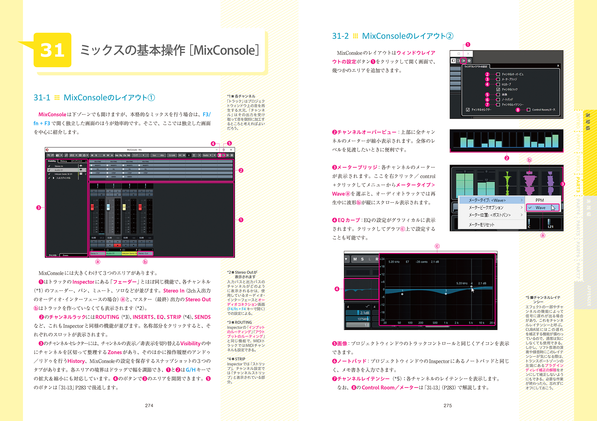Viewport: 597px width, 421px height.
Task: Click the monitor speaker button on Audio 01 strip
Action: point(110,245)
